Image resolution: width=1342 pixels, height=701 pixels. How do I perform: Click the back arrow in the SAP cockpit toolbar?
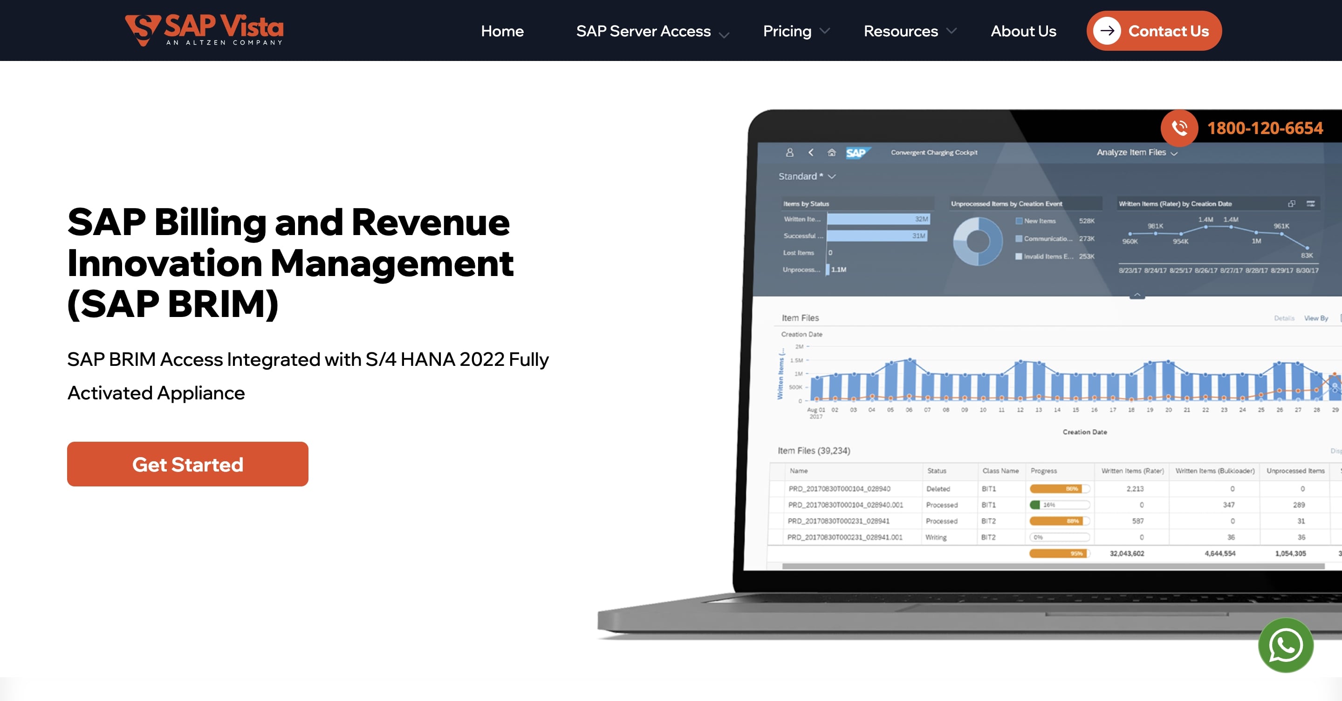pyautogui.click(x=811, y=152)
